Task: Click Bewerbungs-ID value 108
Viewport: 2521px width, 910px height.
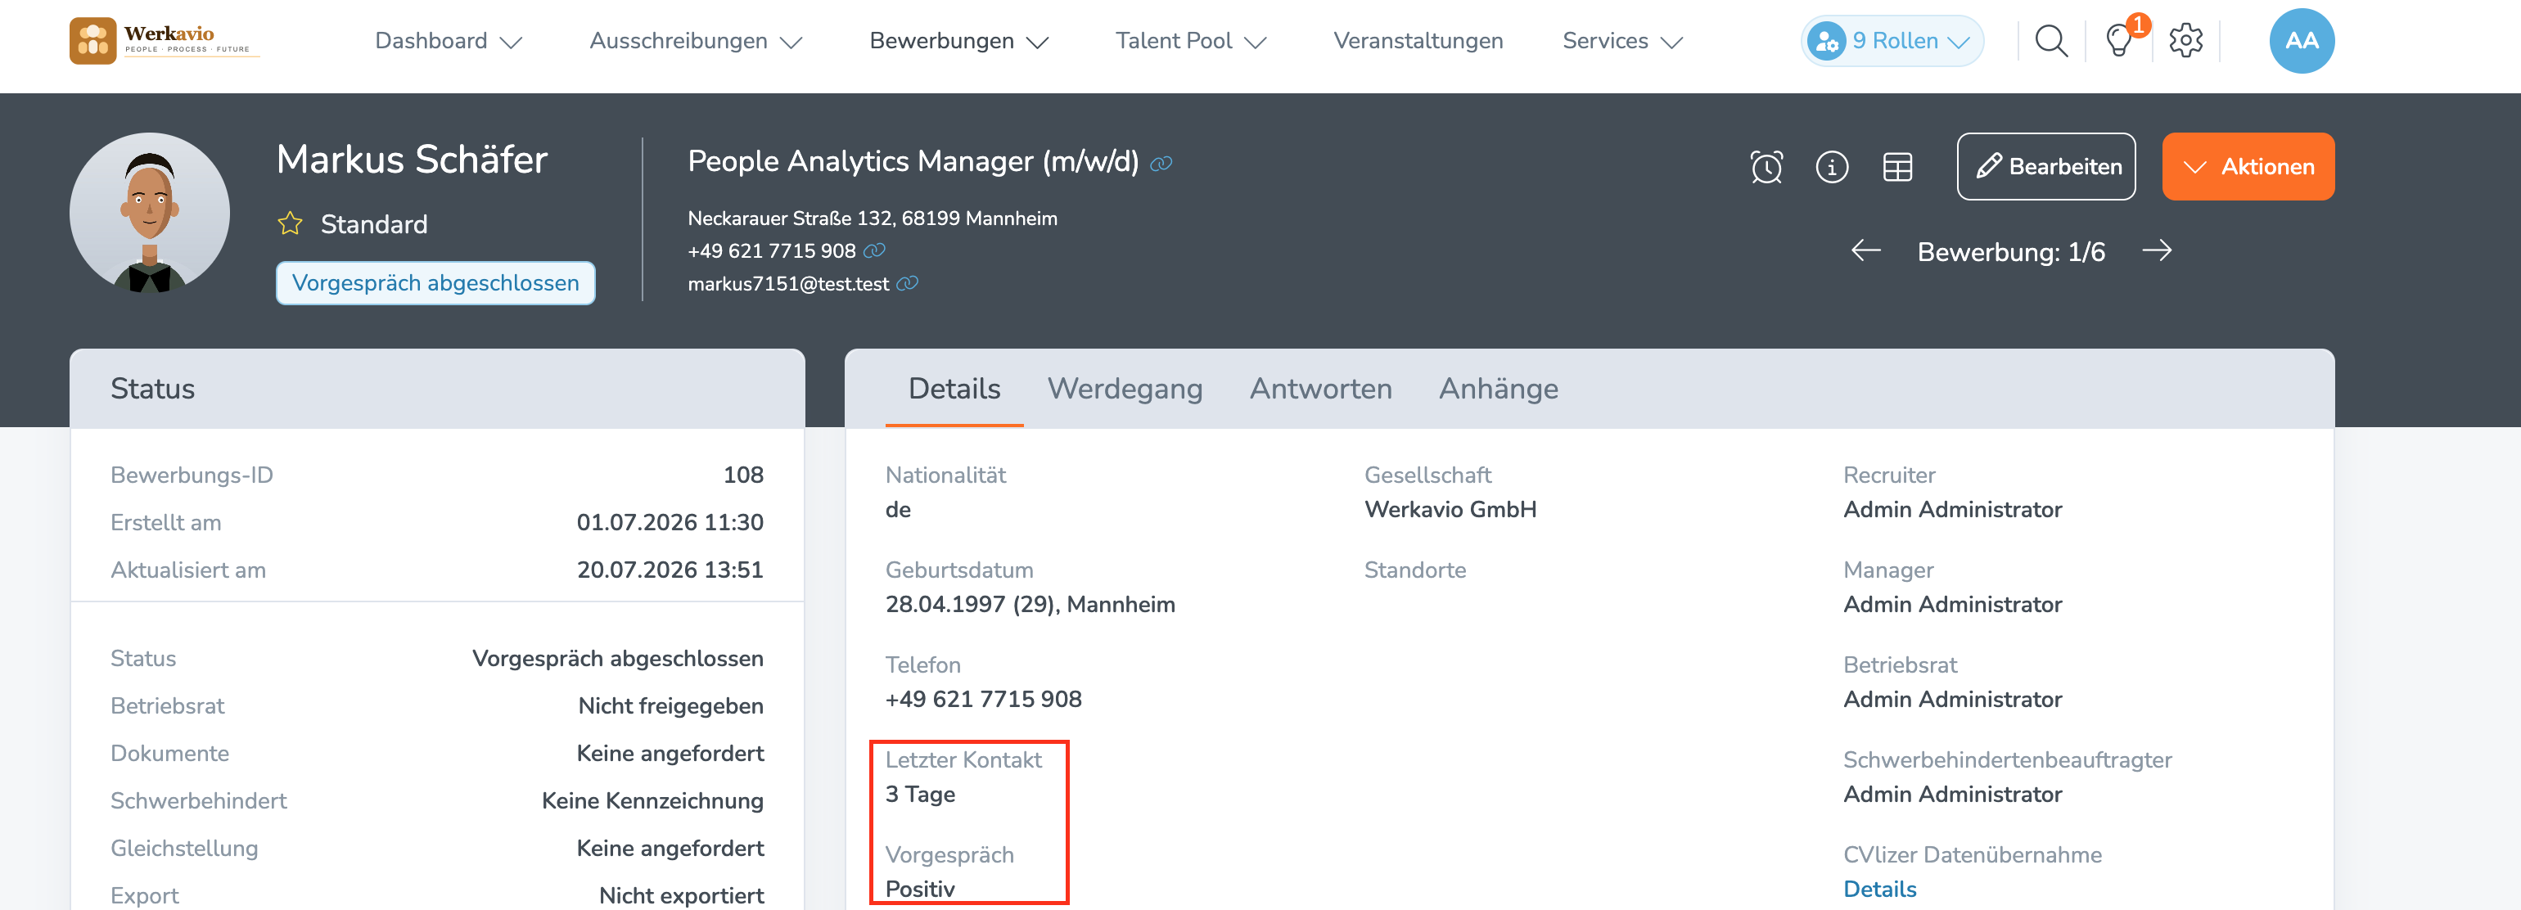Action: pyautogui.click(x=743, y=475)
